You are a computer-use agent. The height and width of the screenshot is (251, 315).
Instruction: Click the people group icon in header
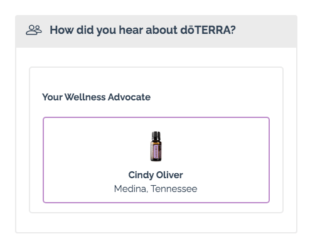[34, 30]
